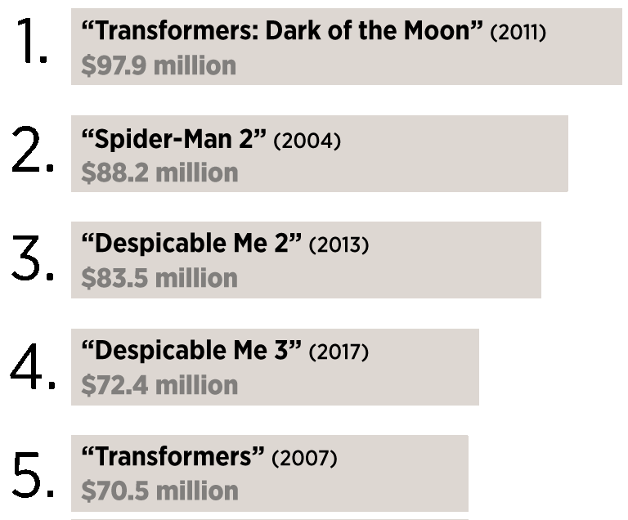Click the (2013) year label
Viewport: 628px width, 520px height.
pos(339,244)
